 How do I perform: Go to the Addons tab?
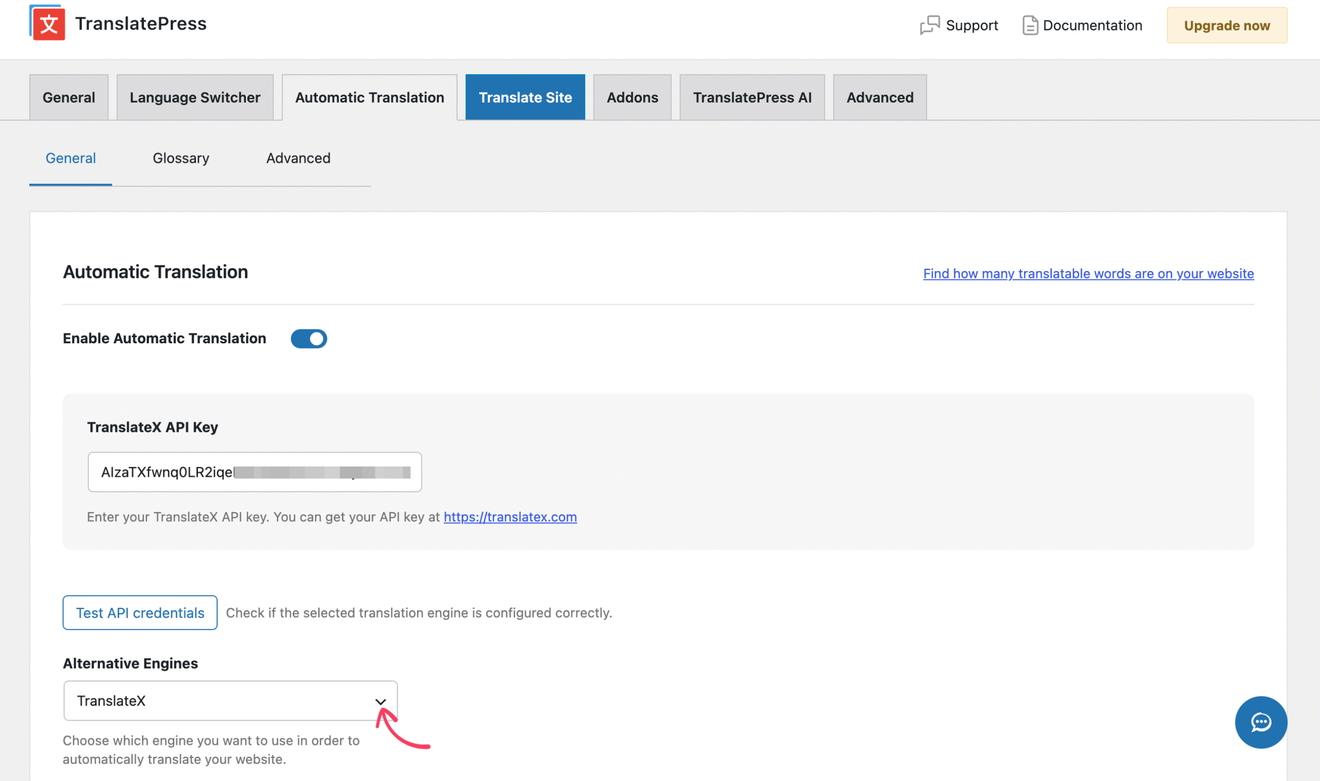(632, 97)
